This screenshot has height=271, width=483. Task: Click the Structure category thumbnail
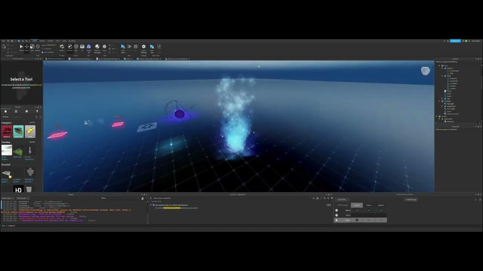pyautogui.click(x=18, y=131)
